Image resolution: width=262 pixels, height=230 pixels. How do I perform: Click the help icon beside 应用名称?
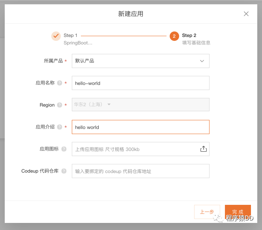point(60,83)
